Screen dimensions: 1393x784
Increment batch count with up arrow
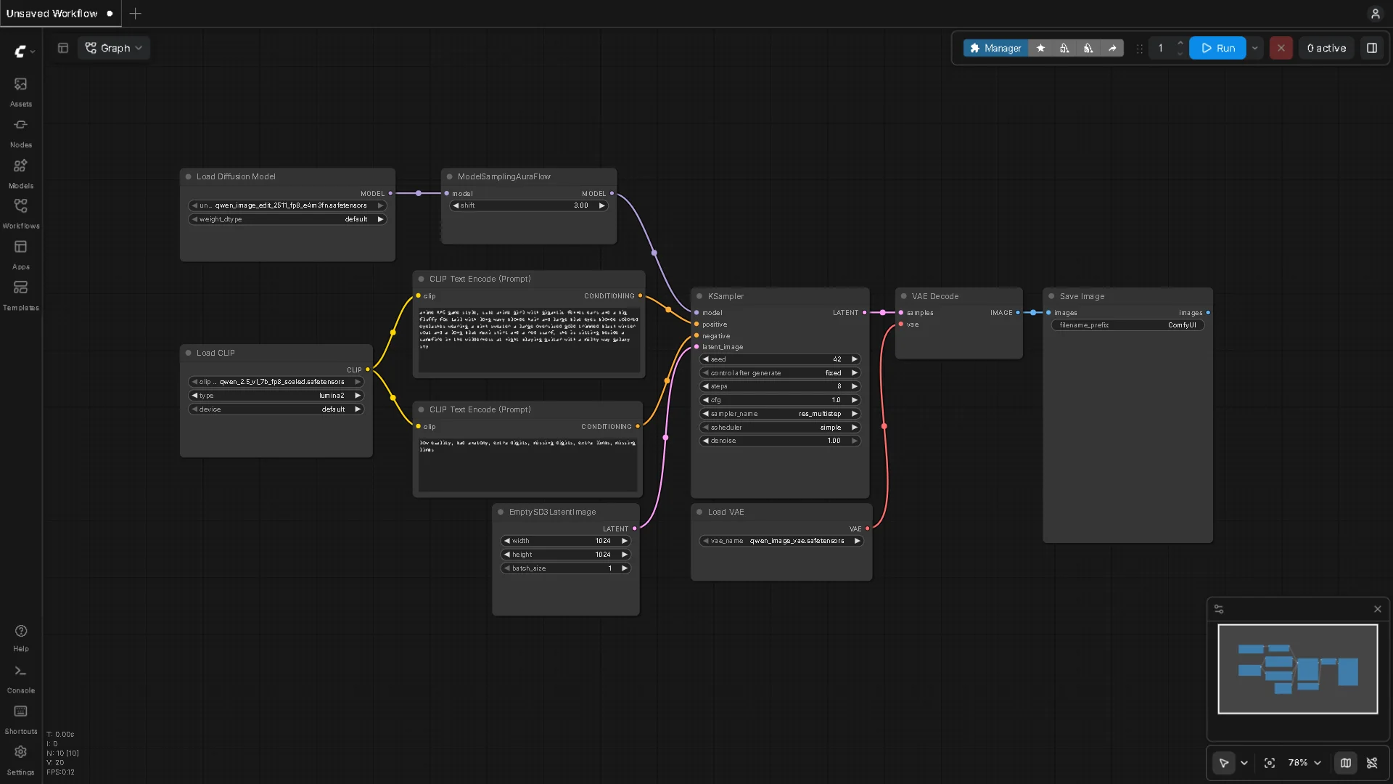tap(1180, 43)
